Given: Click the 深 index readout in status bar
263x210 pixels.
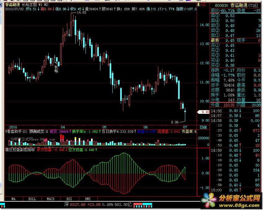Looking at the screenshot, I should 66,205.
